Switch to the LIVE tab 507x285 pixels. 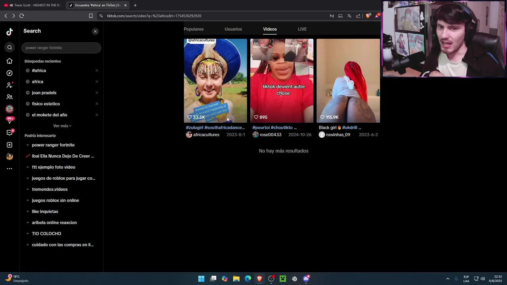pos(302,29)
